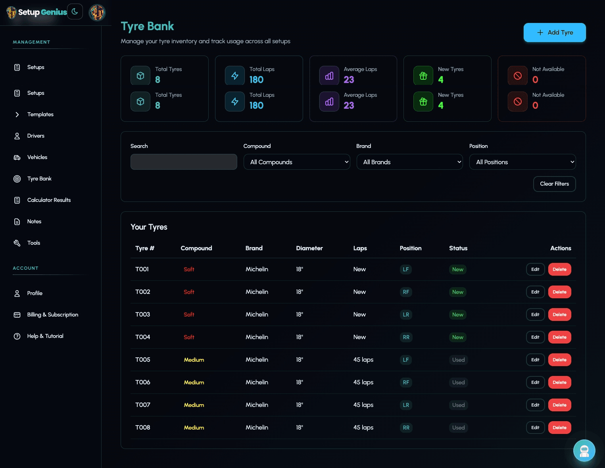Click the Your Tyres heading

point(149,227)
